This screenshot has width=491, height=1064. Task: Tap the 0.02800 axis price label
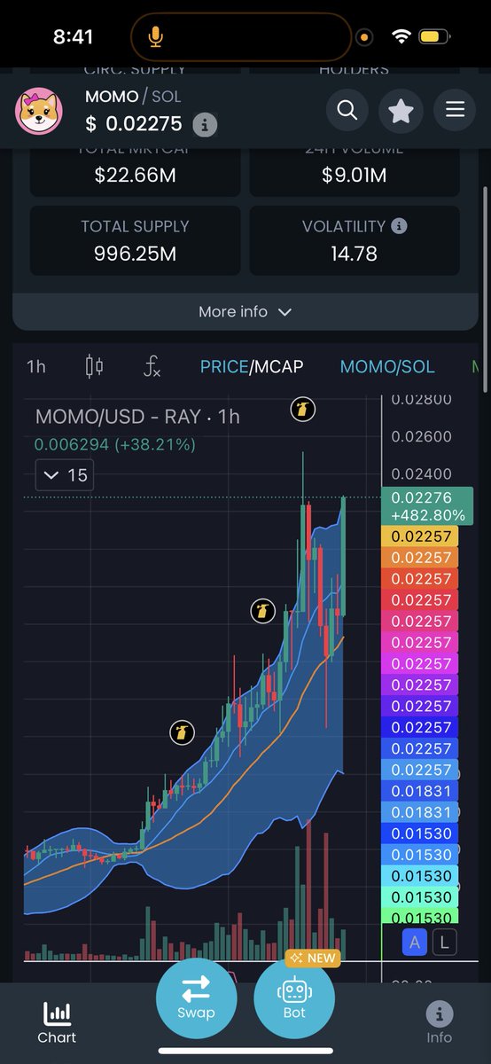point(421,399)
